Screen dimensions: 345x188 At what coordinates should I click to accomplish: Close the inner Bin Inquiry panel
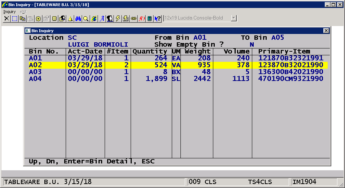[326, 31]
